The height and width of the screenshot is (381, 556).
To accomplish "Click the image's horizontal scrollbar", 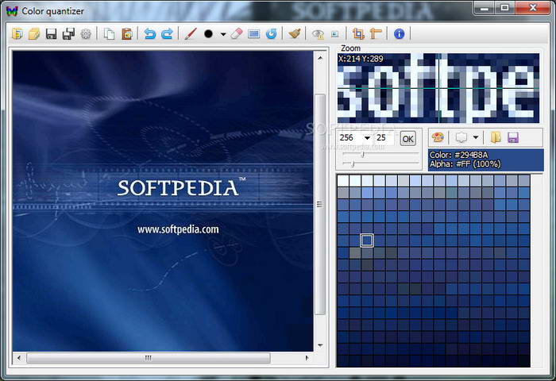I will 147,358.
